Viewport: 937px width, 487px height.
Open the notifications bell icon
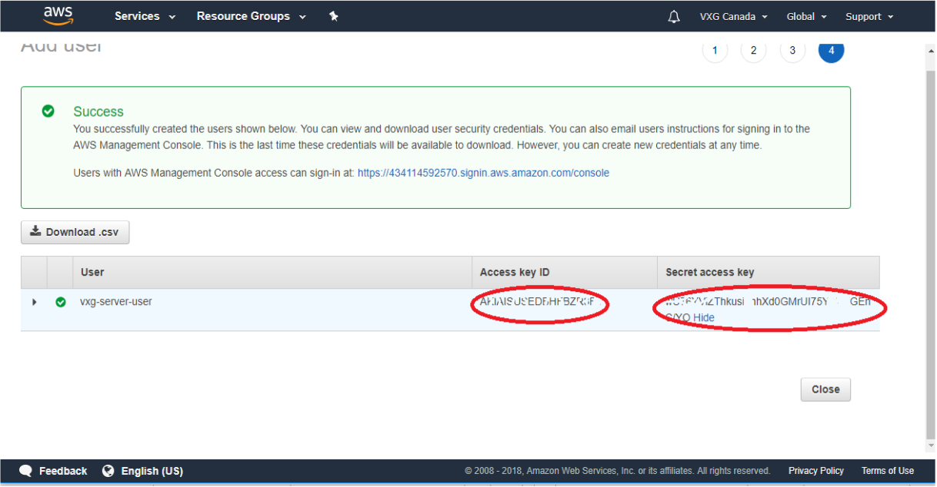[674, 17]
